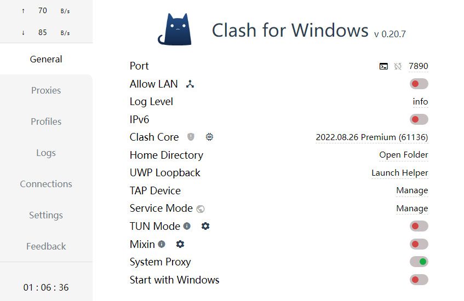
Task: Switch to the Proxies tab
Action: tap(46, 90)
